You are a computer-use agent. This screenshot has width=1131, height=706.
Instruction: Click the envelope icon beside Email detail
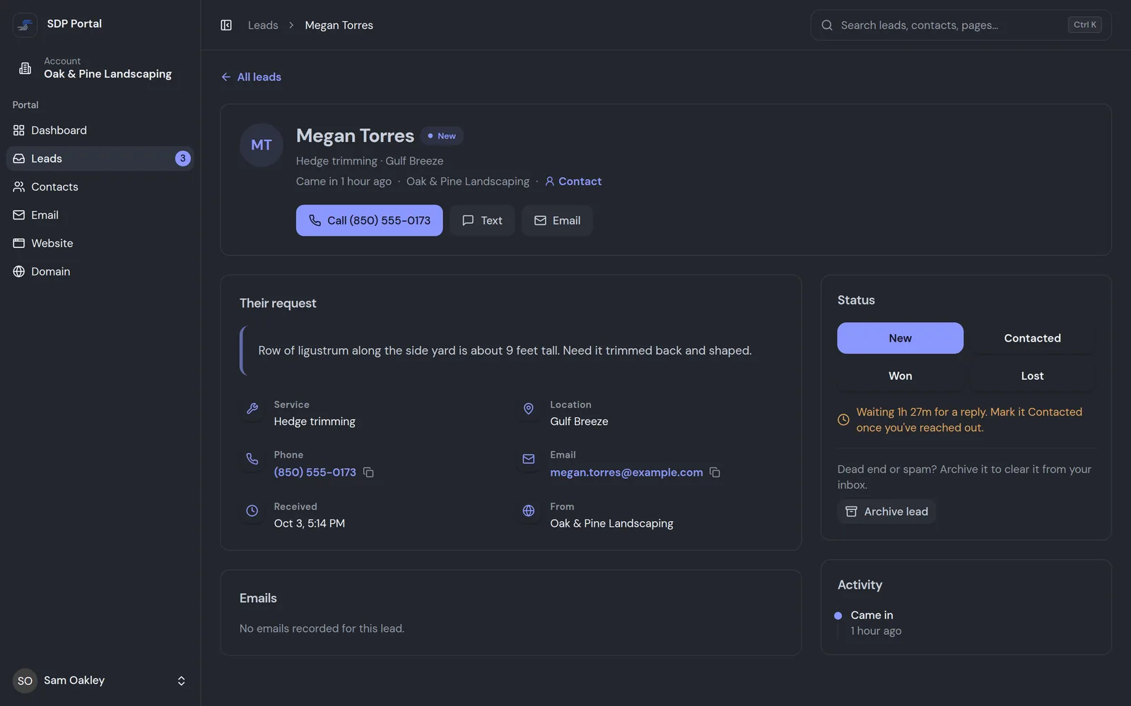pos(528,459)
